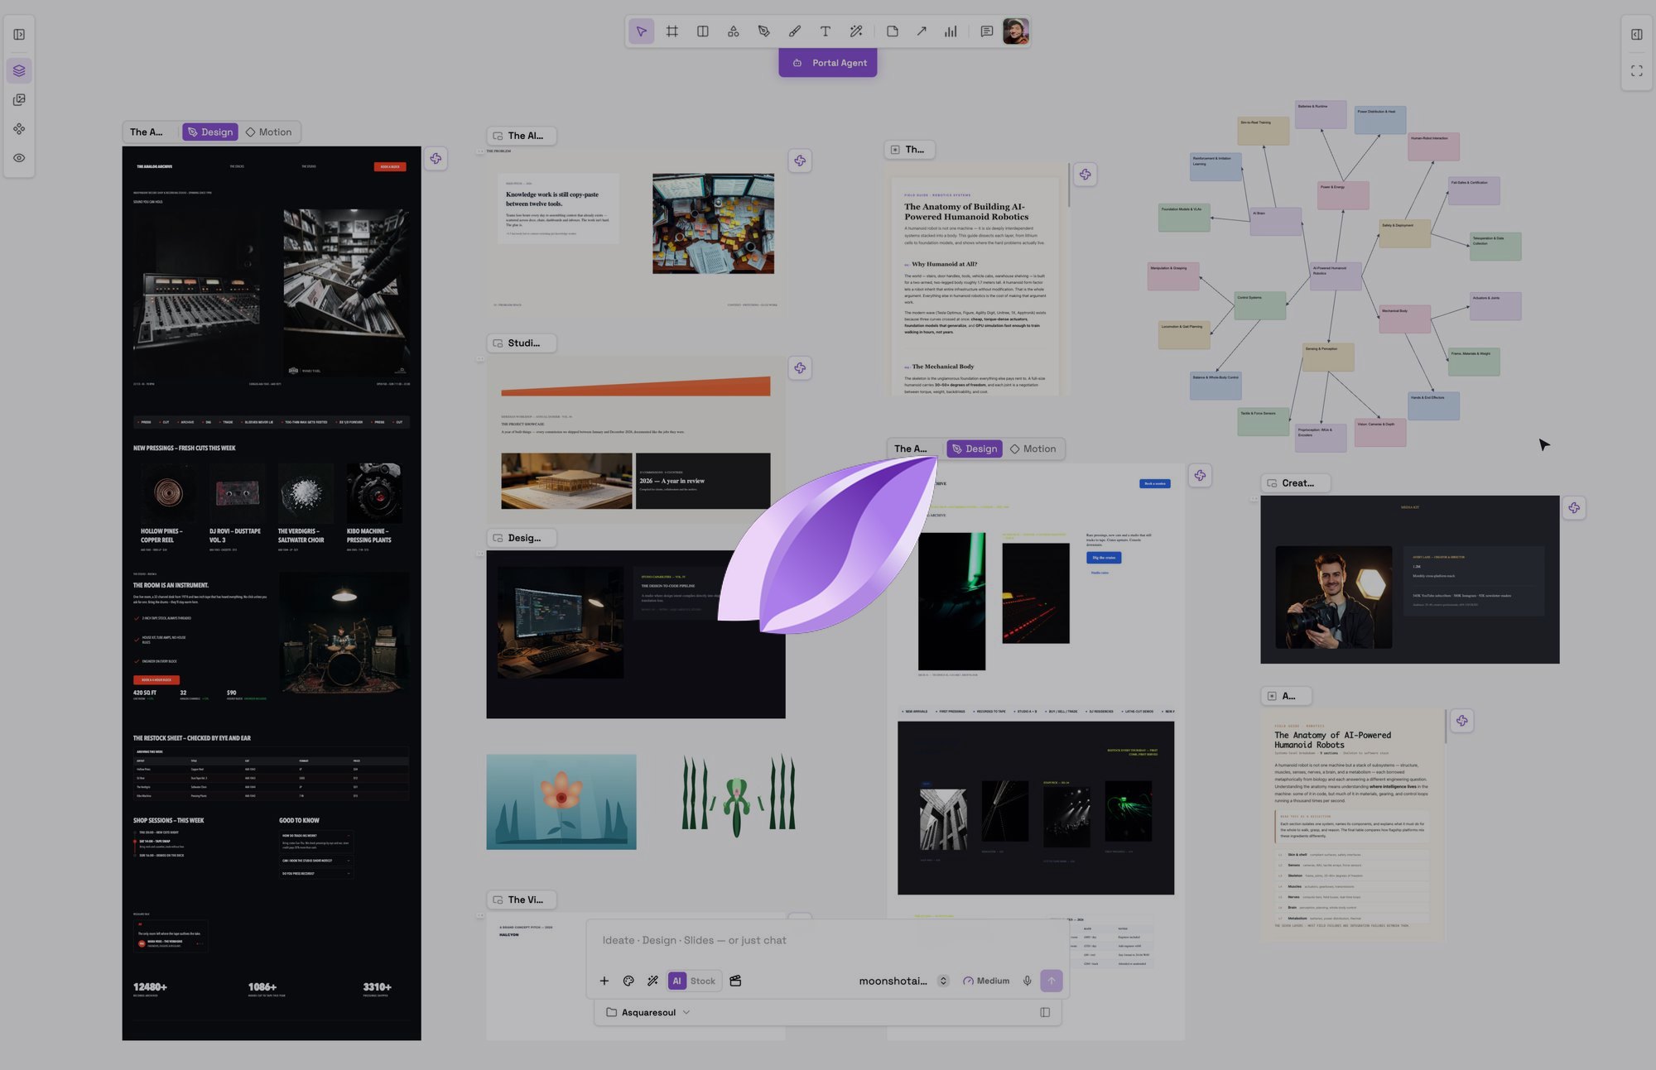
Task: Select the sticky note tool in toolbar
Action: 893,31
